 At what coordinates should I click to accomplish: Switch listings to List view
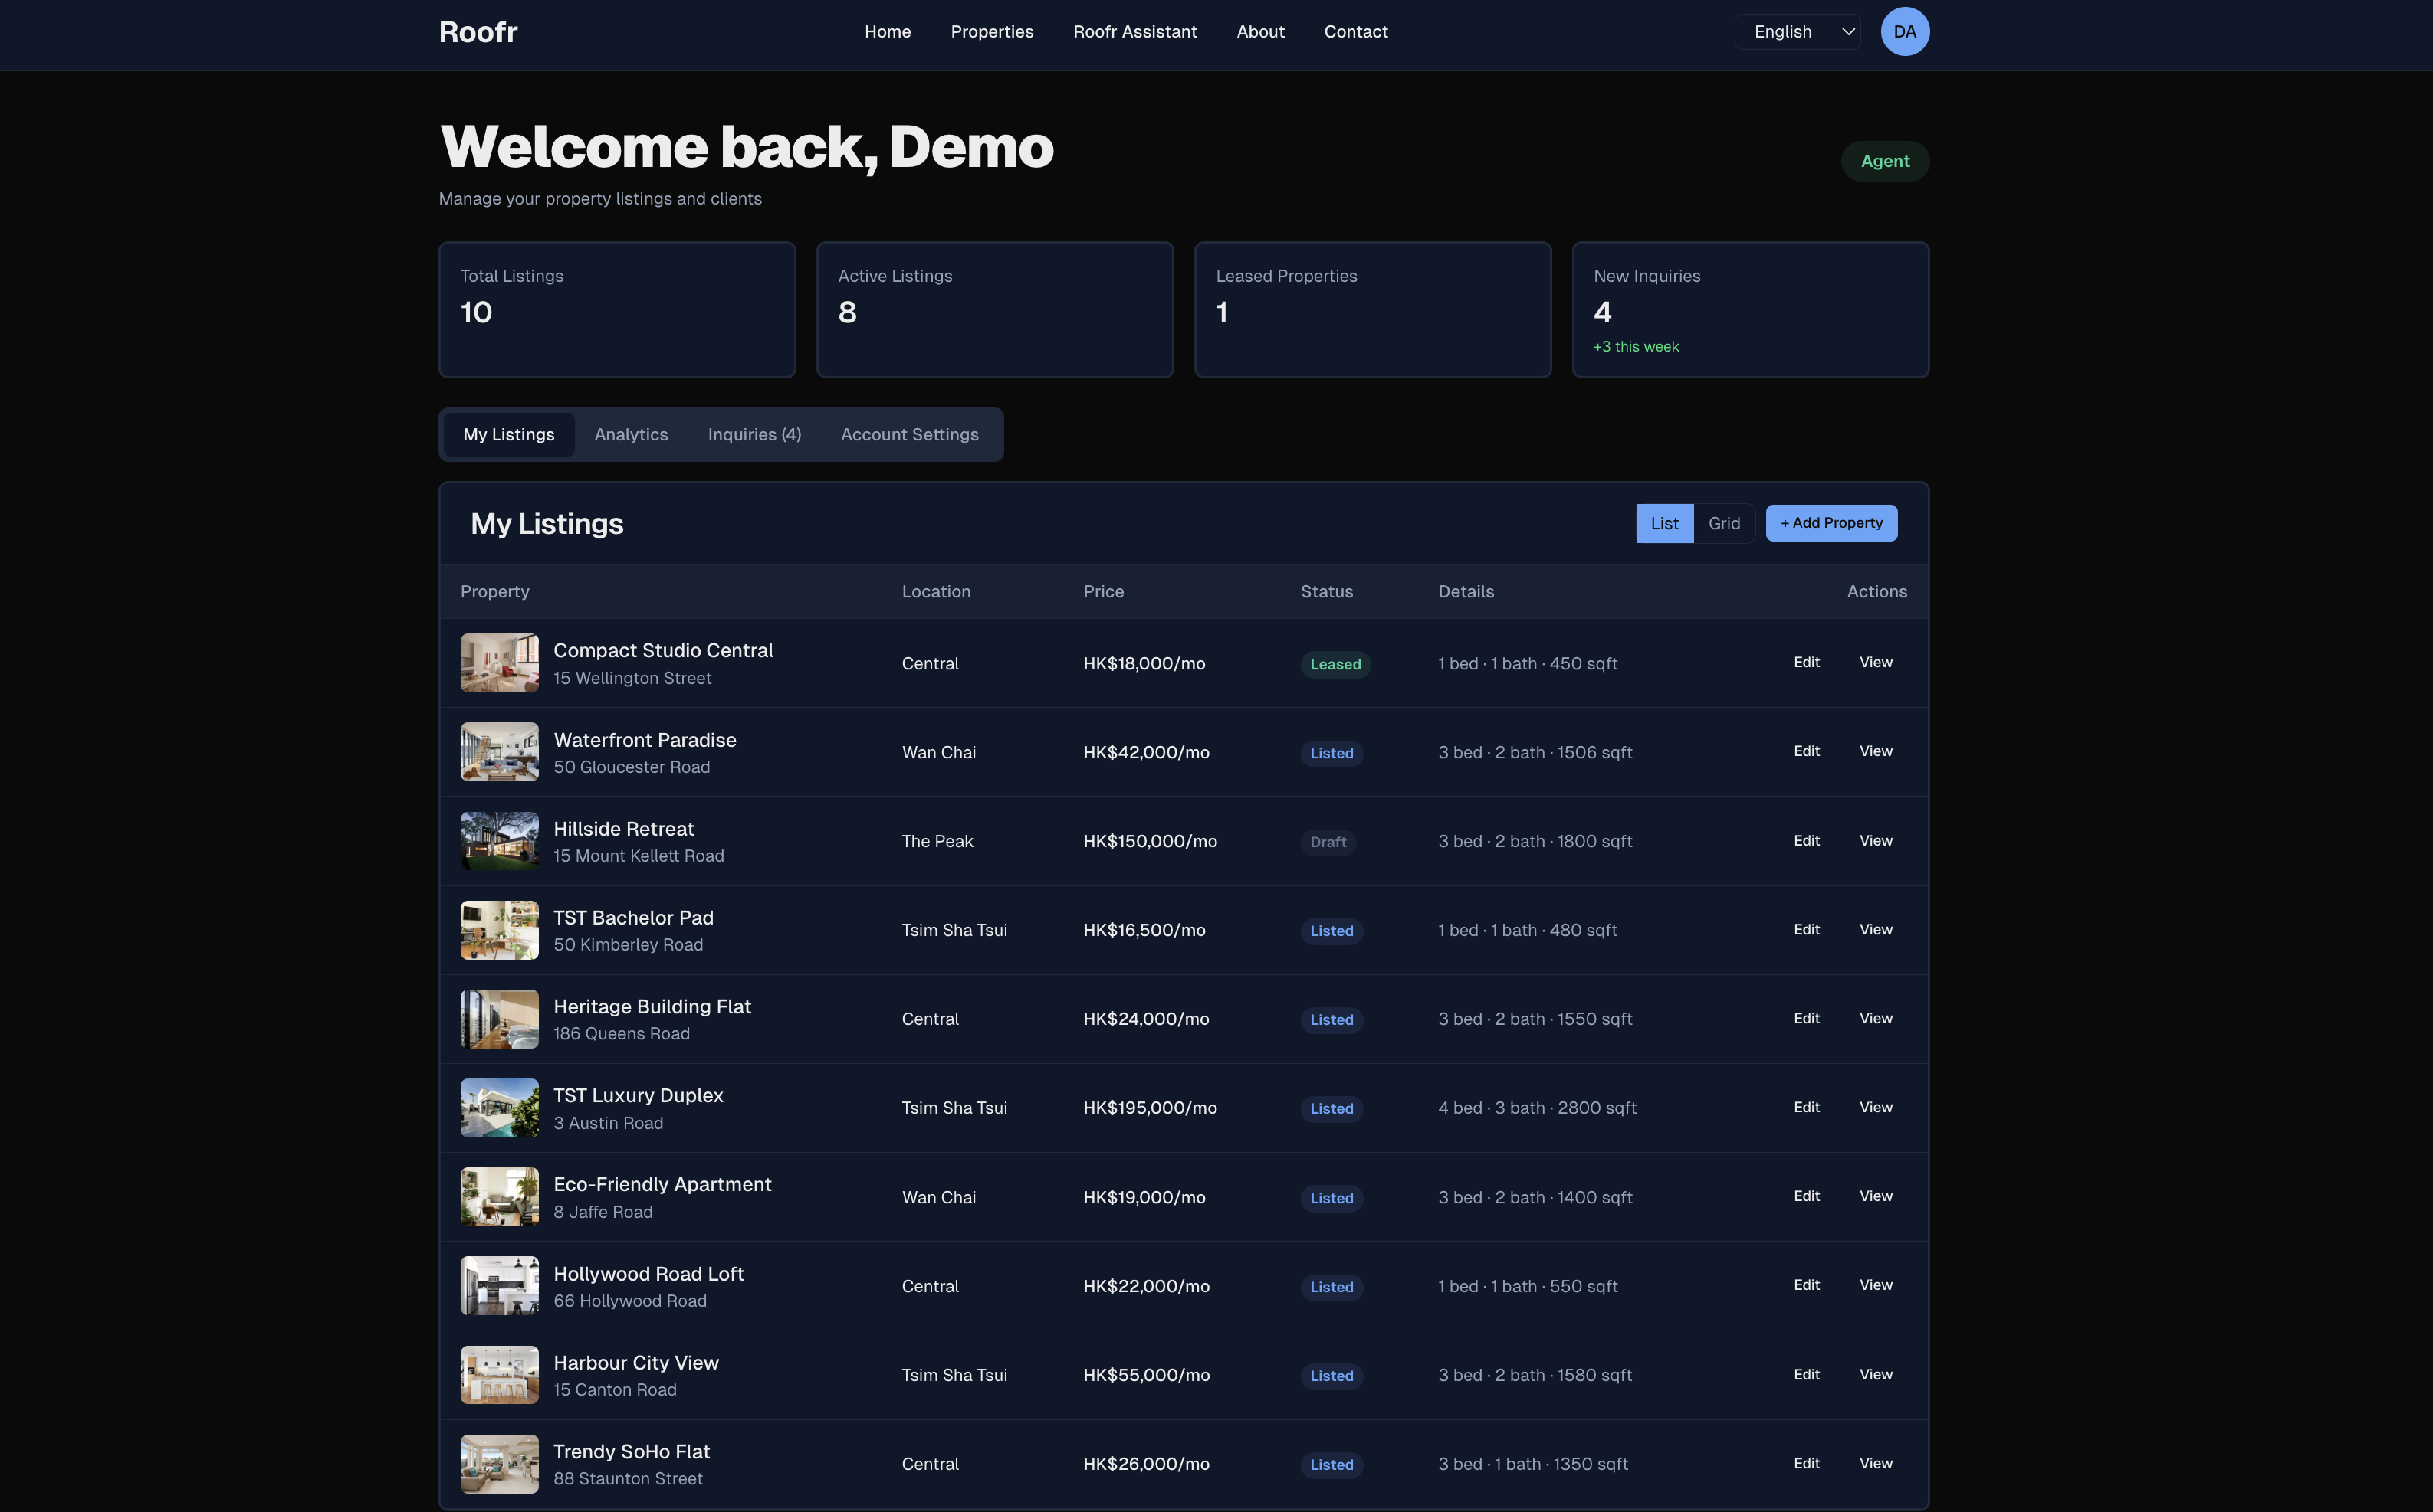[x=1663, y=523]
